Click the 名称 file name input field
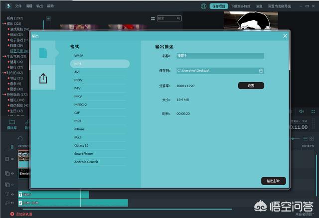This screenshot has width=319, height=218. tap(220, 56)
